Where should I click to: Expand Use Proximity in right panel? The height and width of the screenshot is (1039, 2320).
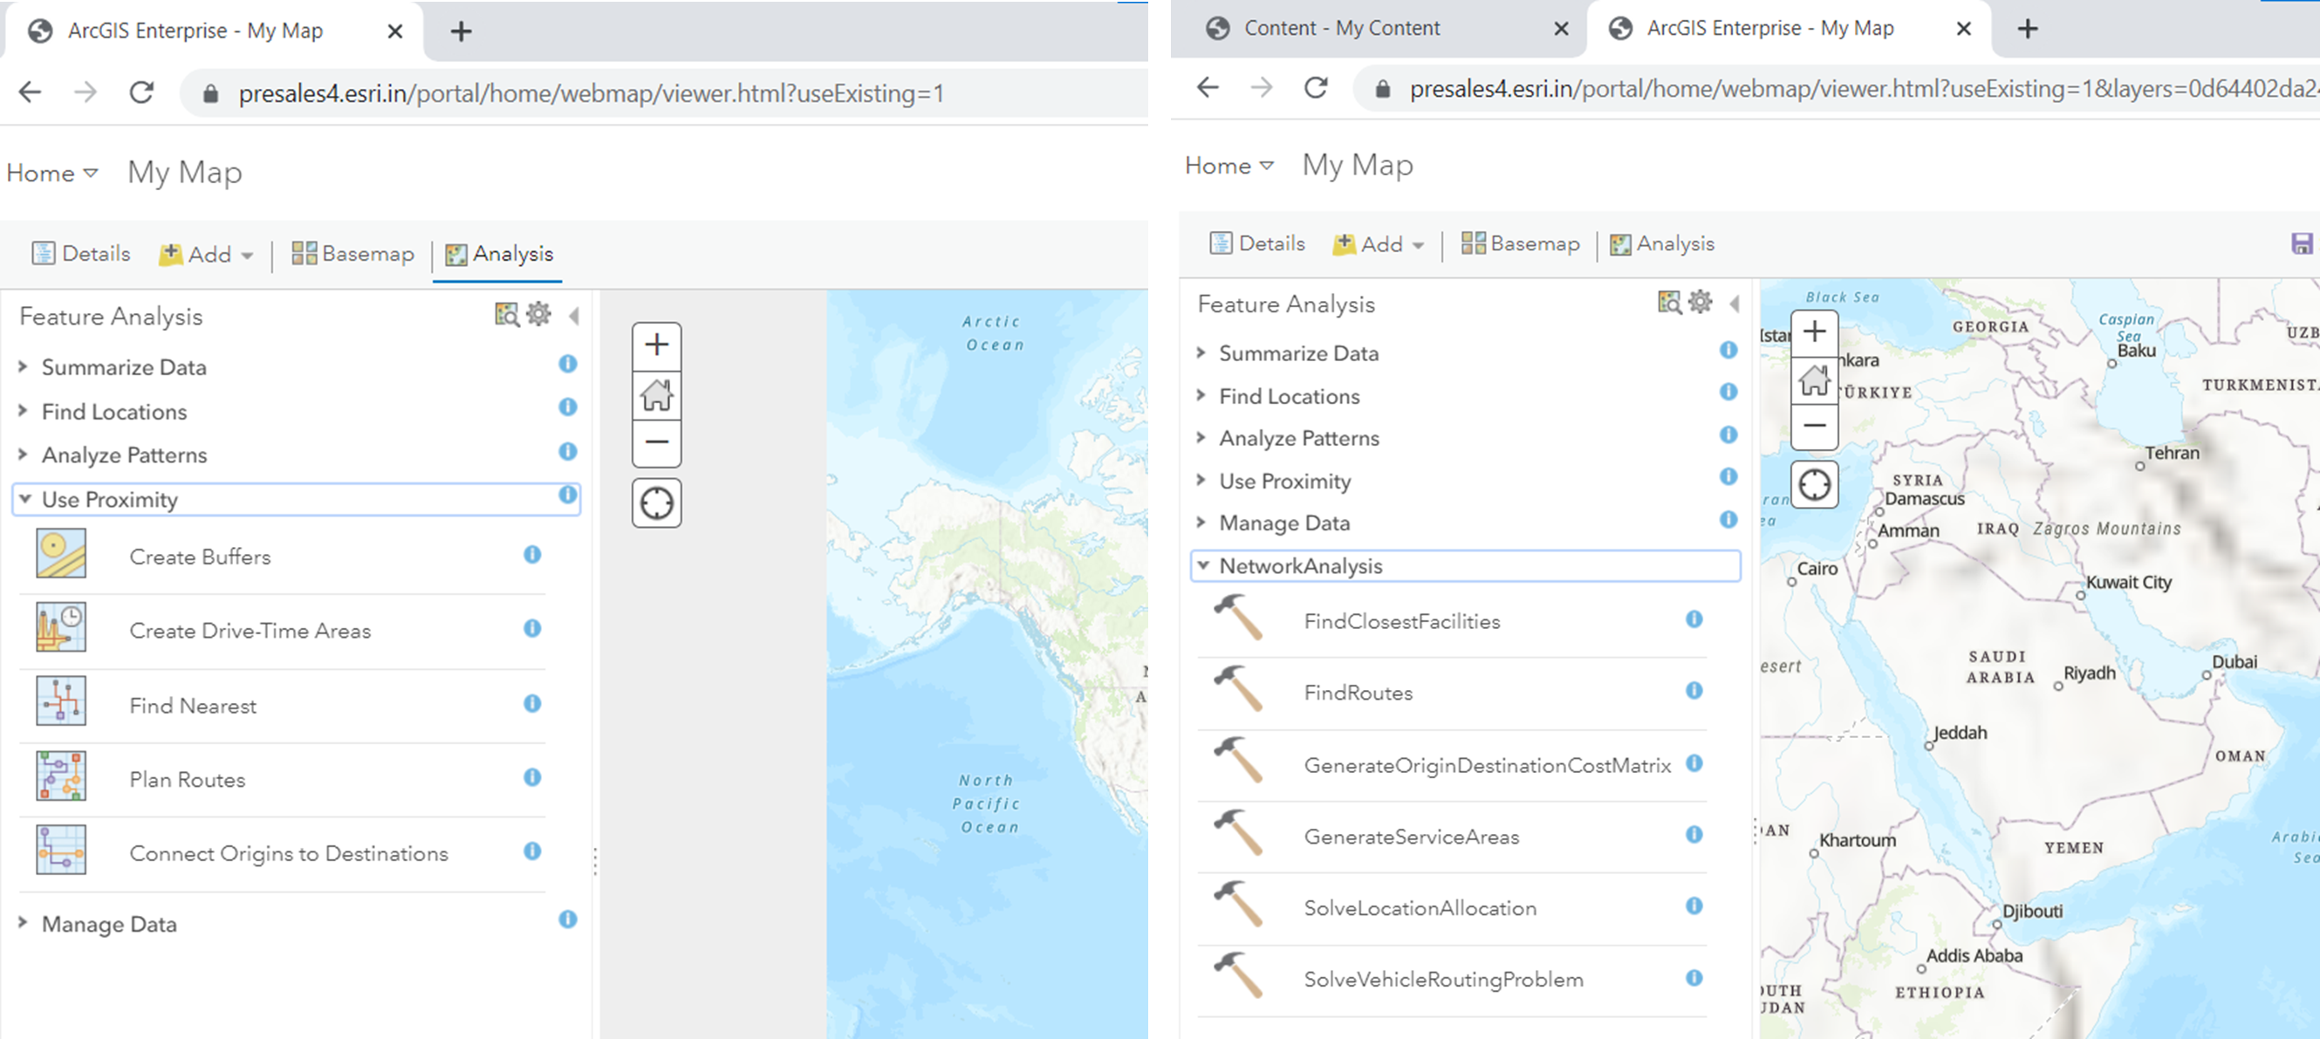1284,481
